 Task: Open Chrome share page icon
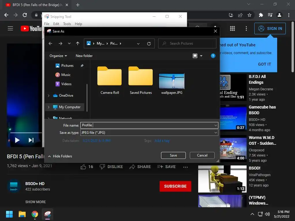click(x=240, y=15)
